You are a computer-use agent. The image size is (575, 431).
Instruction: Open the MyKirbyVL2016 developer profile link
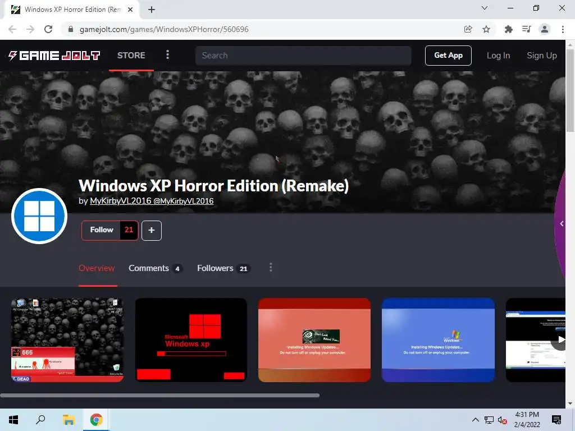pyautogui.click(x=152, y=201)
